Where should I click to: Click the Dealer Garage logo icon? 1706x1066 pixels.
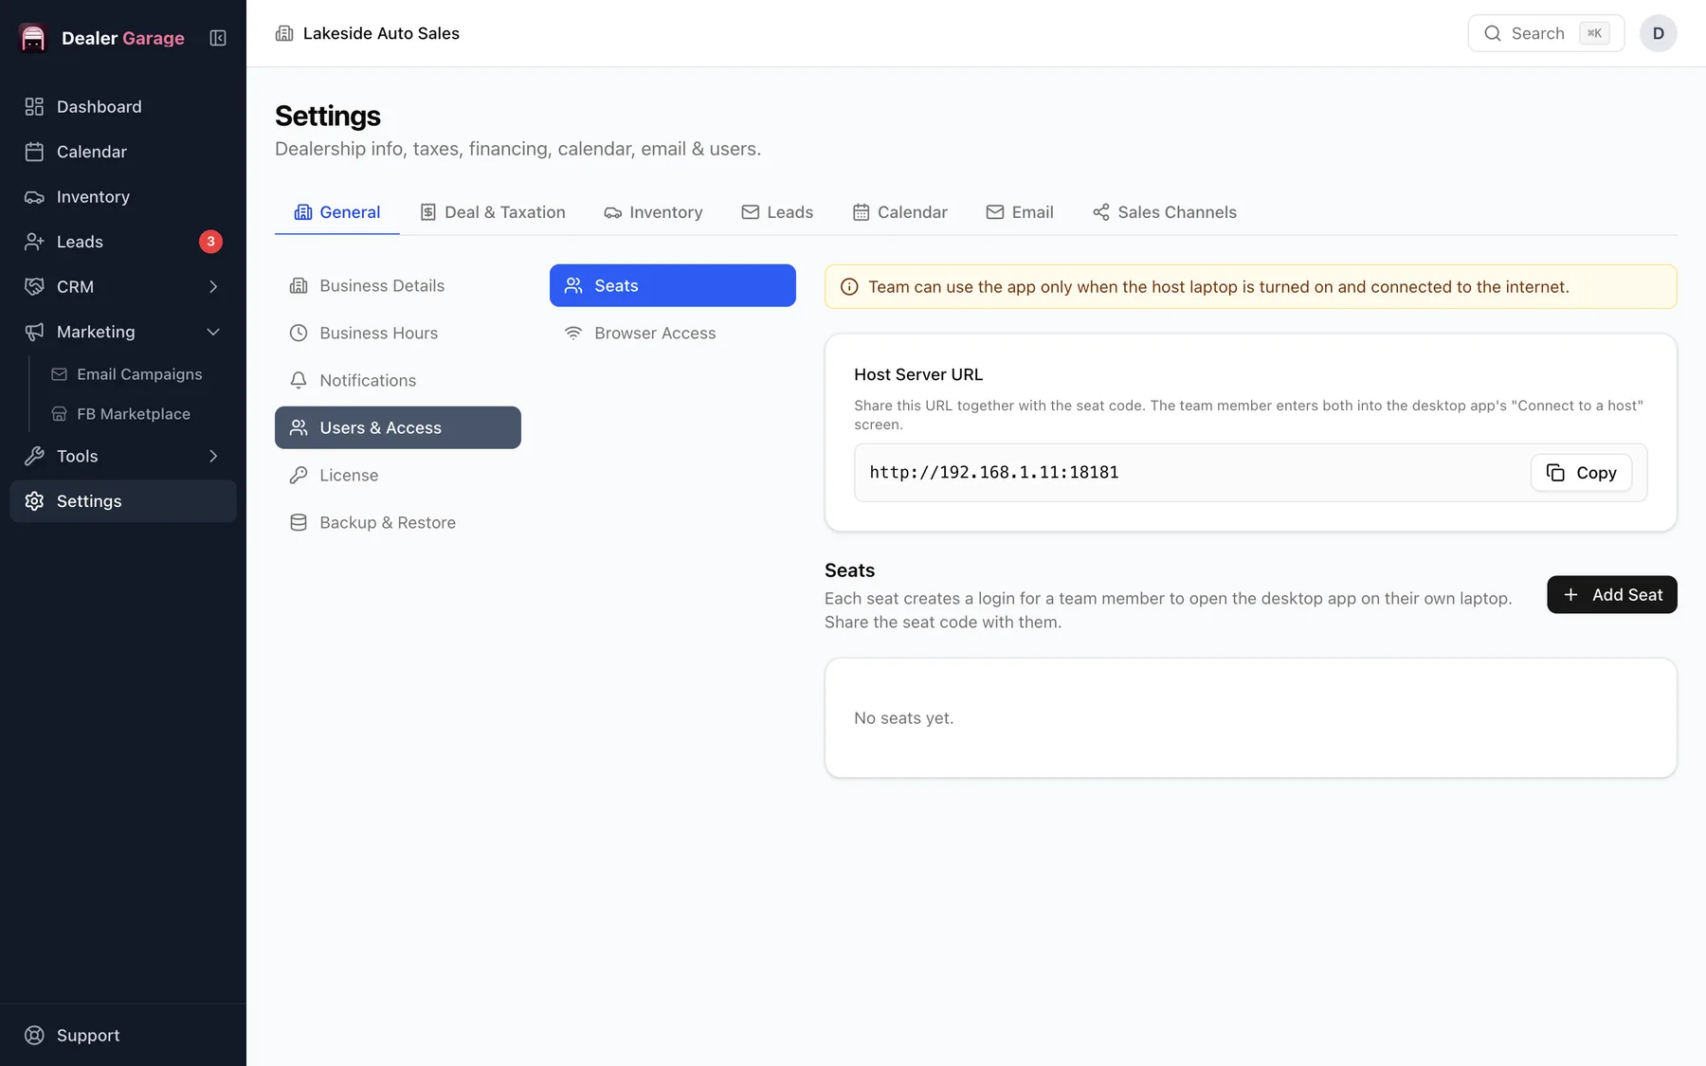(33, 38)
